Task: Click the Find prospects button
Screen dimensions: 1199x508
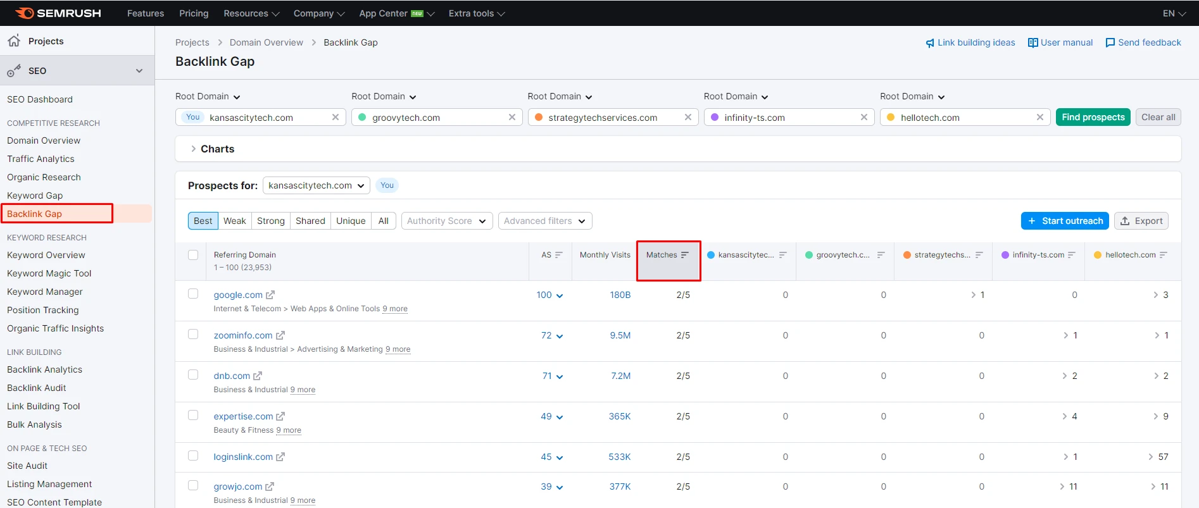Action: click(1093, 117)
